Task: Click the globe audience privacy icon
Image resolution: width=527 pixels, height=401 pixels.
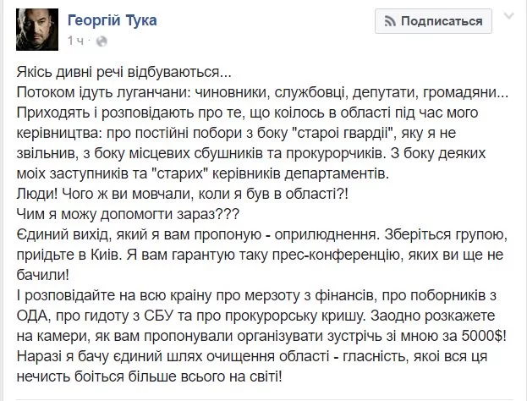Action: click(91, 40)
